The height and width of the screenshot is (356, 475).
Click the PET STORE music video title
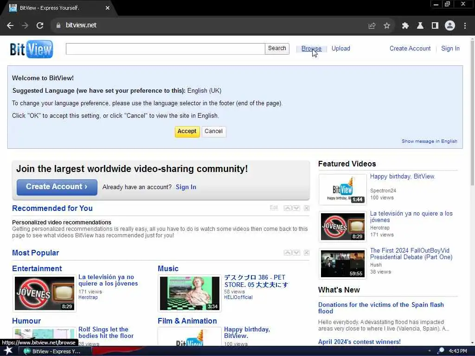256,281
